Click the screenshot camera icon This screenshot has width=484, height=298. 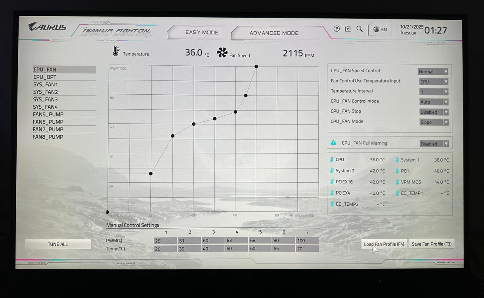348,29
